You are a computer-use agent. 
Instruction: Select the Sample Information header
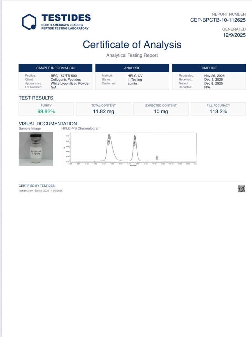(55, 68)
